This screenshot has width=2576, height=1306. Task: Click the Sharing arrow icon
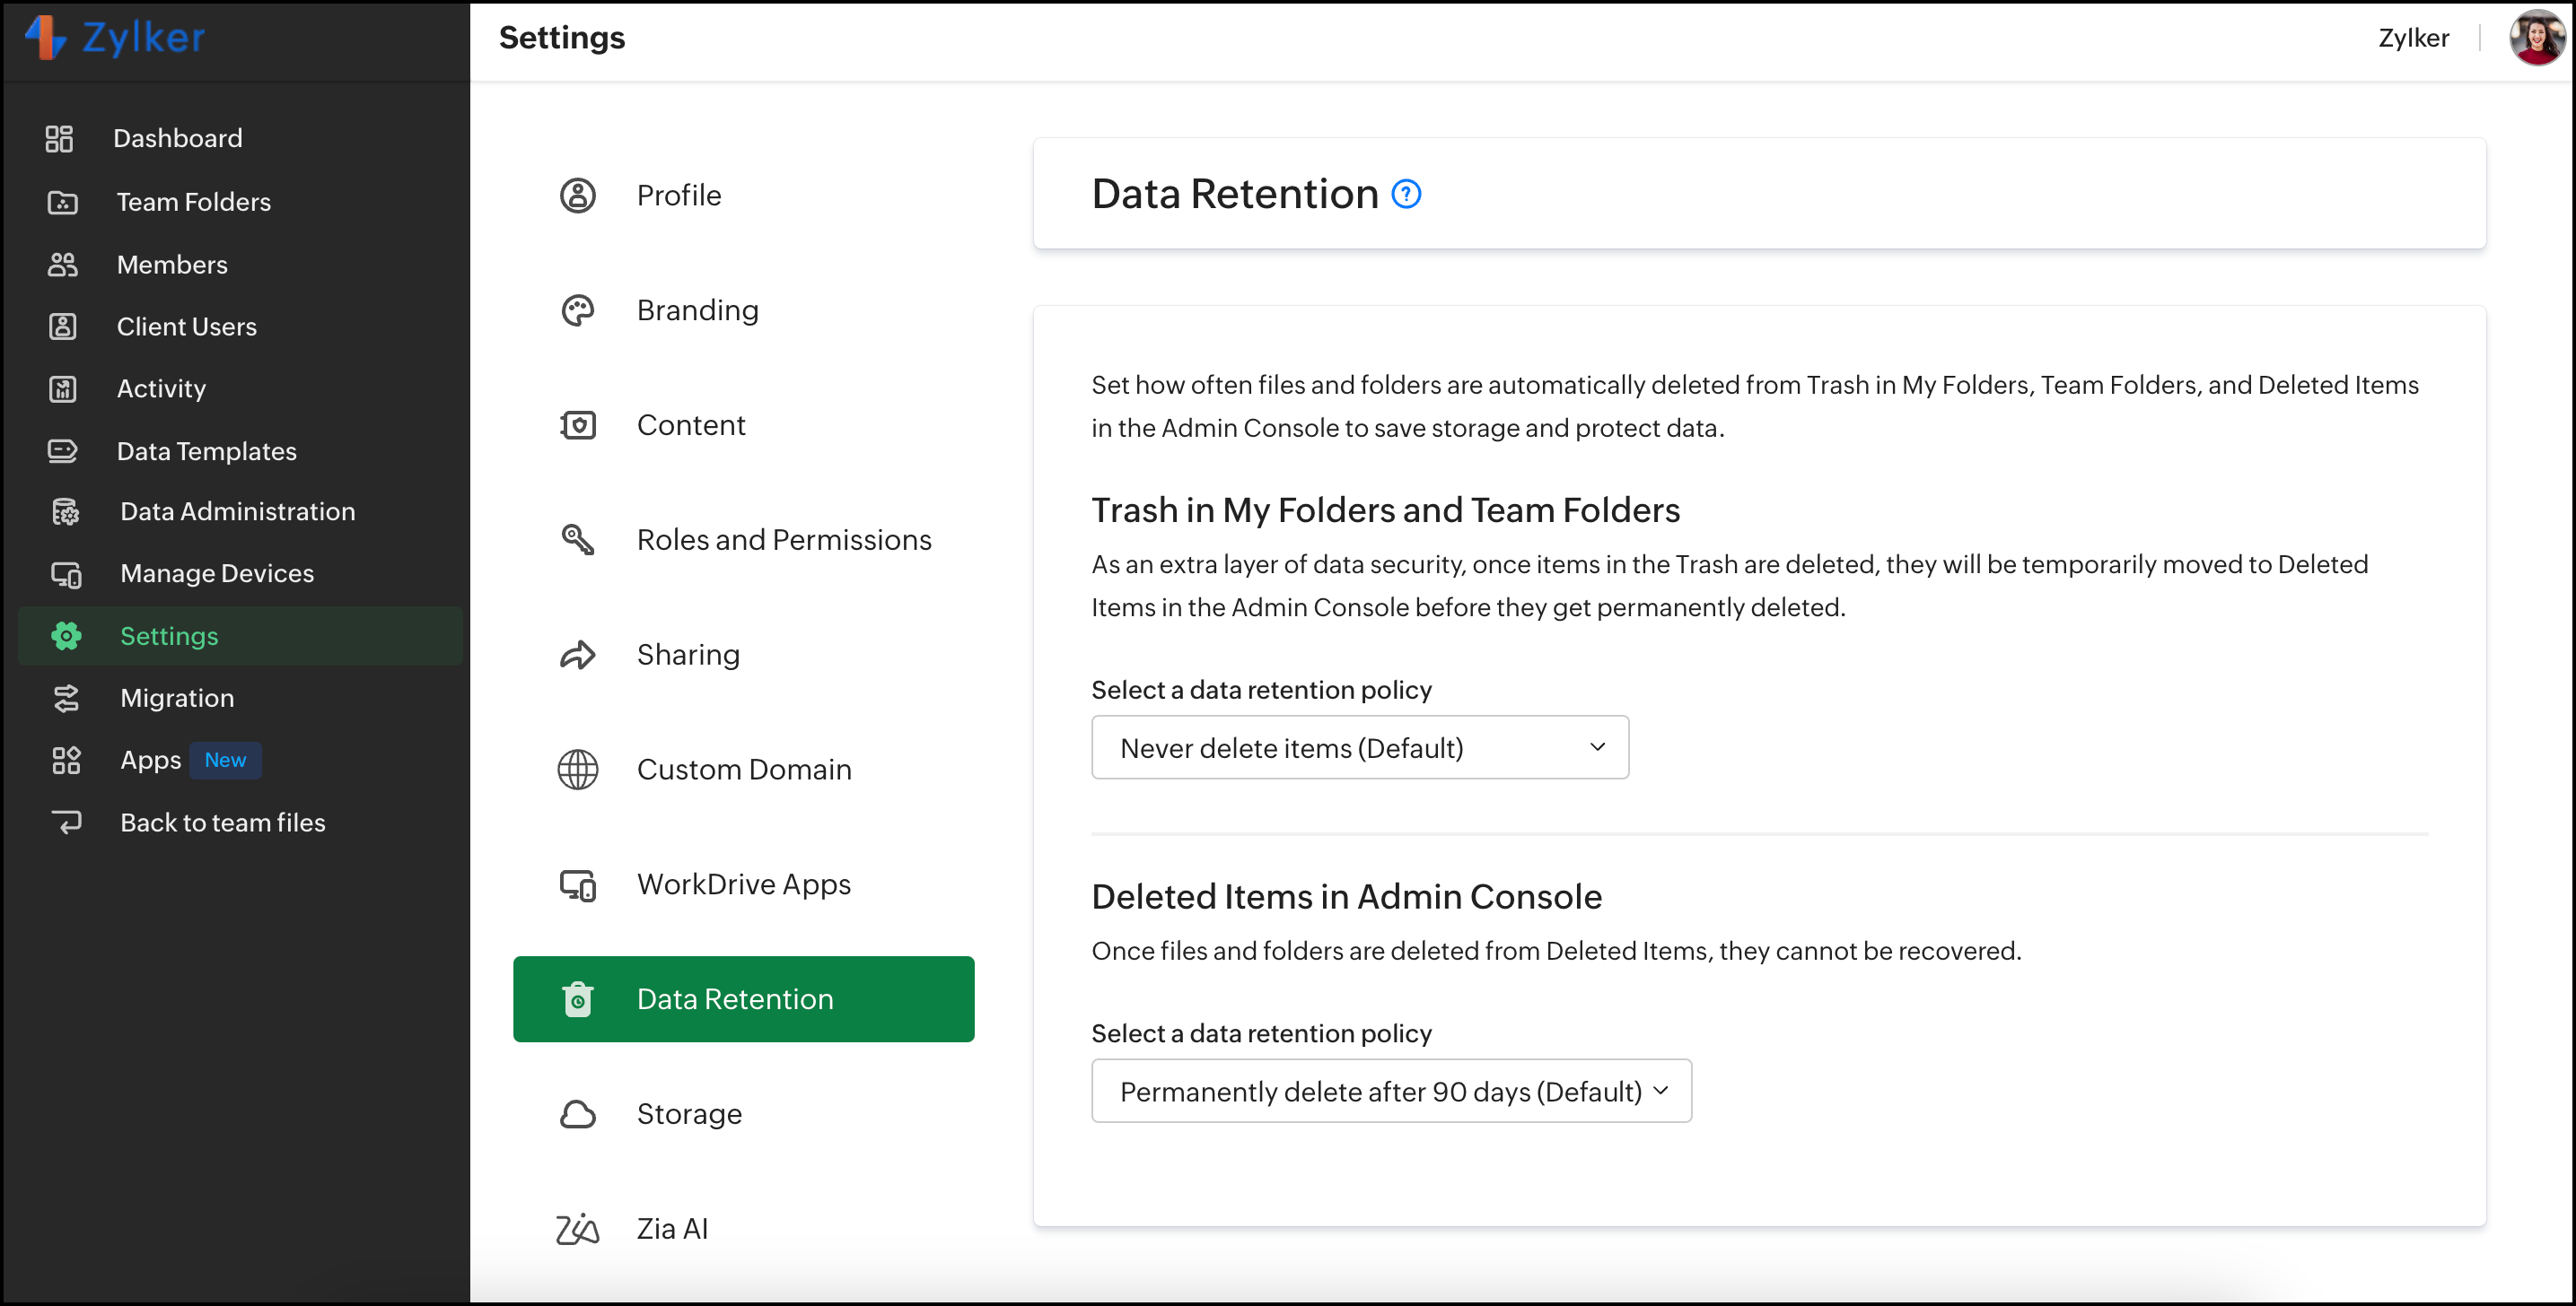(x=577, y=655)
